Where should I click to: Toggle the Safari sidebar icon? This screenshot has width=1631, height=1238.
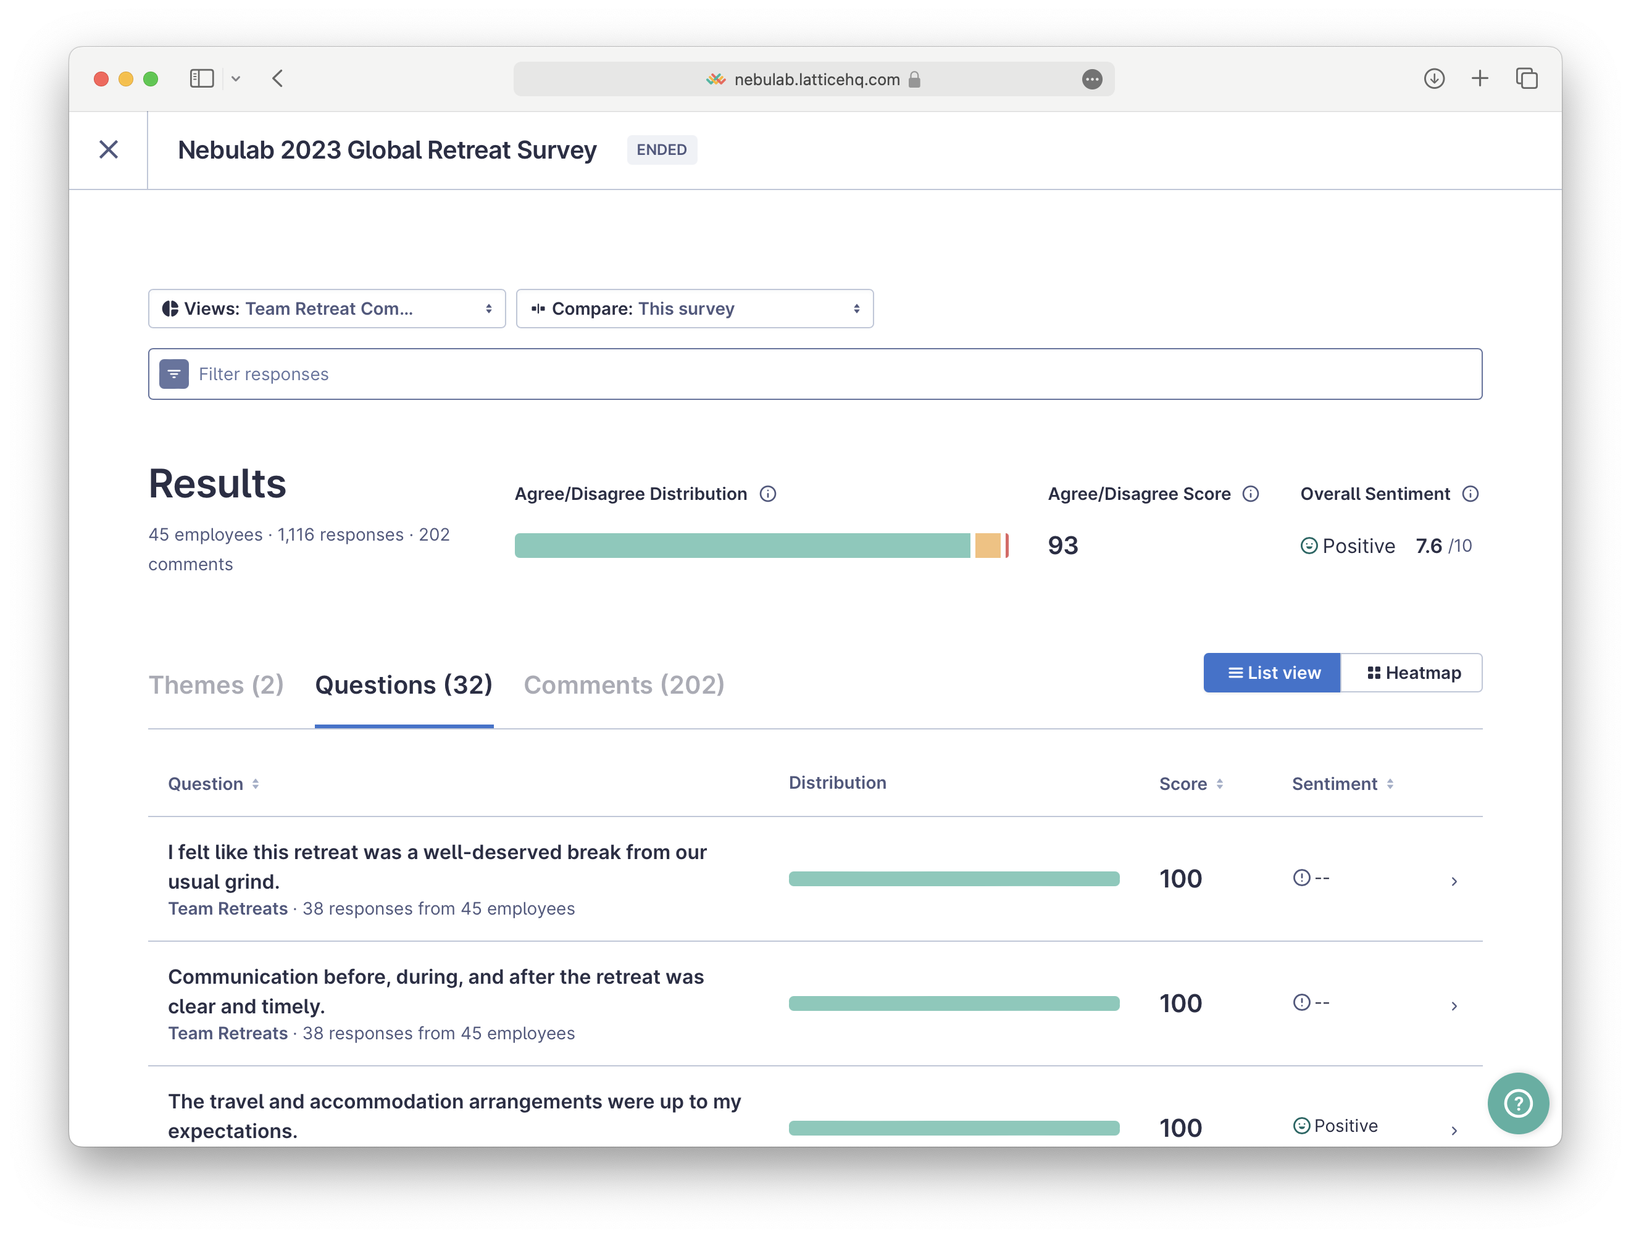pos(201,79)
